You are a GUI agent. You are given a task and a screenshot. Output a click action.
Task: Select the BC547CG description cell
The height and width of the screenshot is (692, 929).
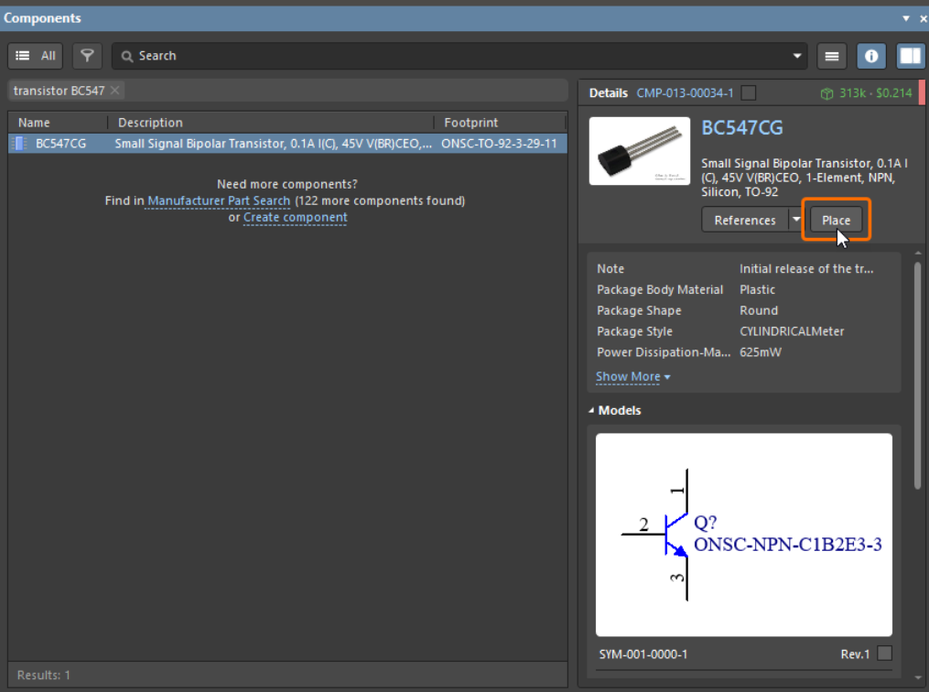click(x=273, y=144)
